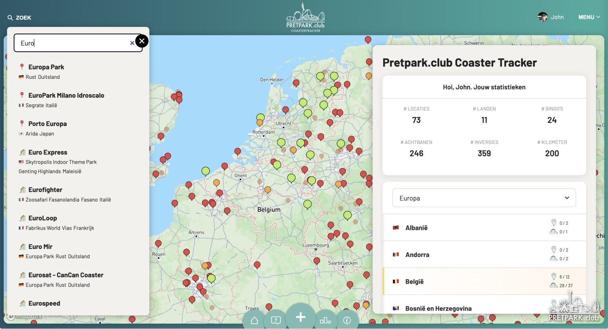Screen dimensions: 608x329
Task: Open the bar chart statistics icon
Action: click(x=325, y=320)
